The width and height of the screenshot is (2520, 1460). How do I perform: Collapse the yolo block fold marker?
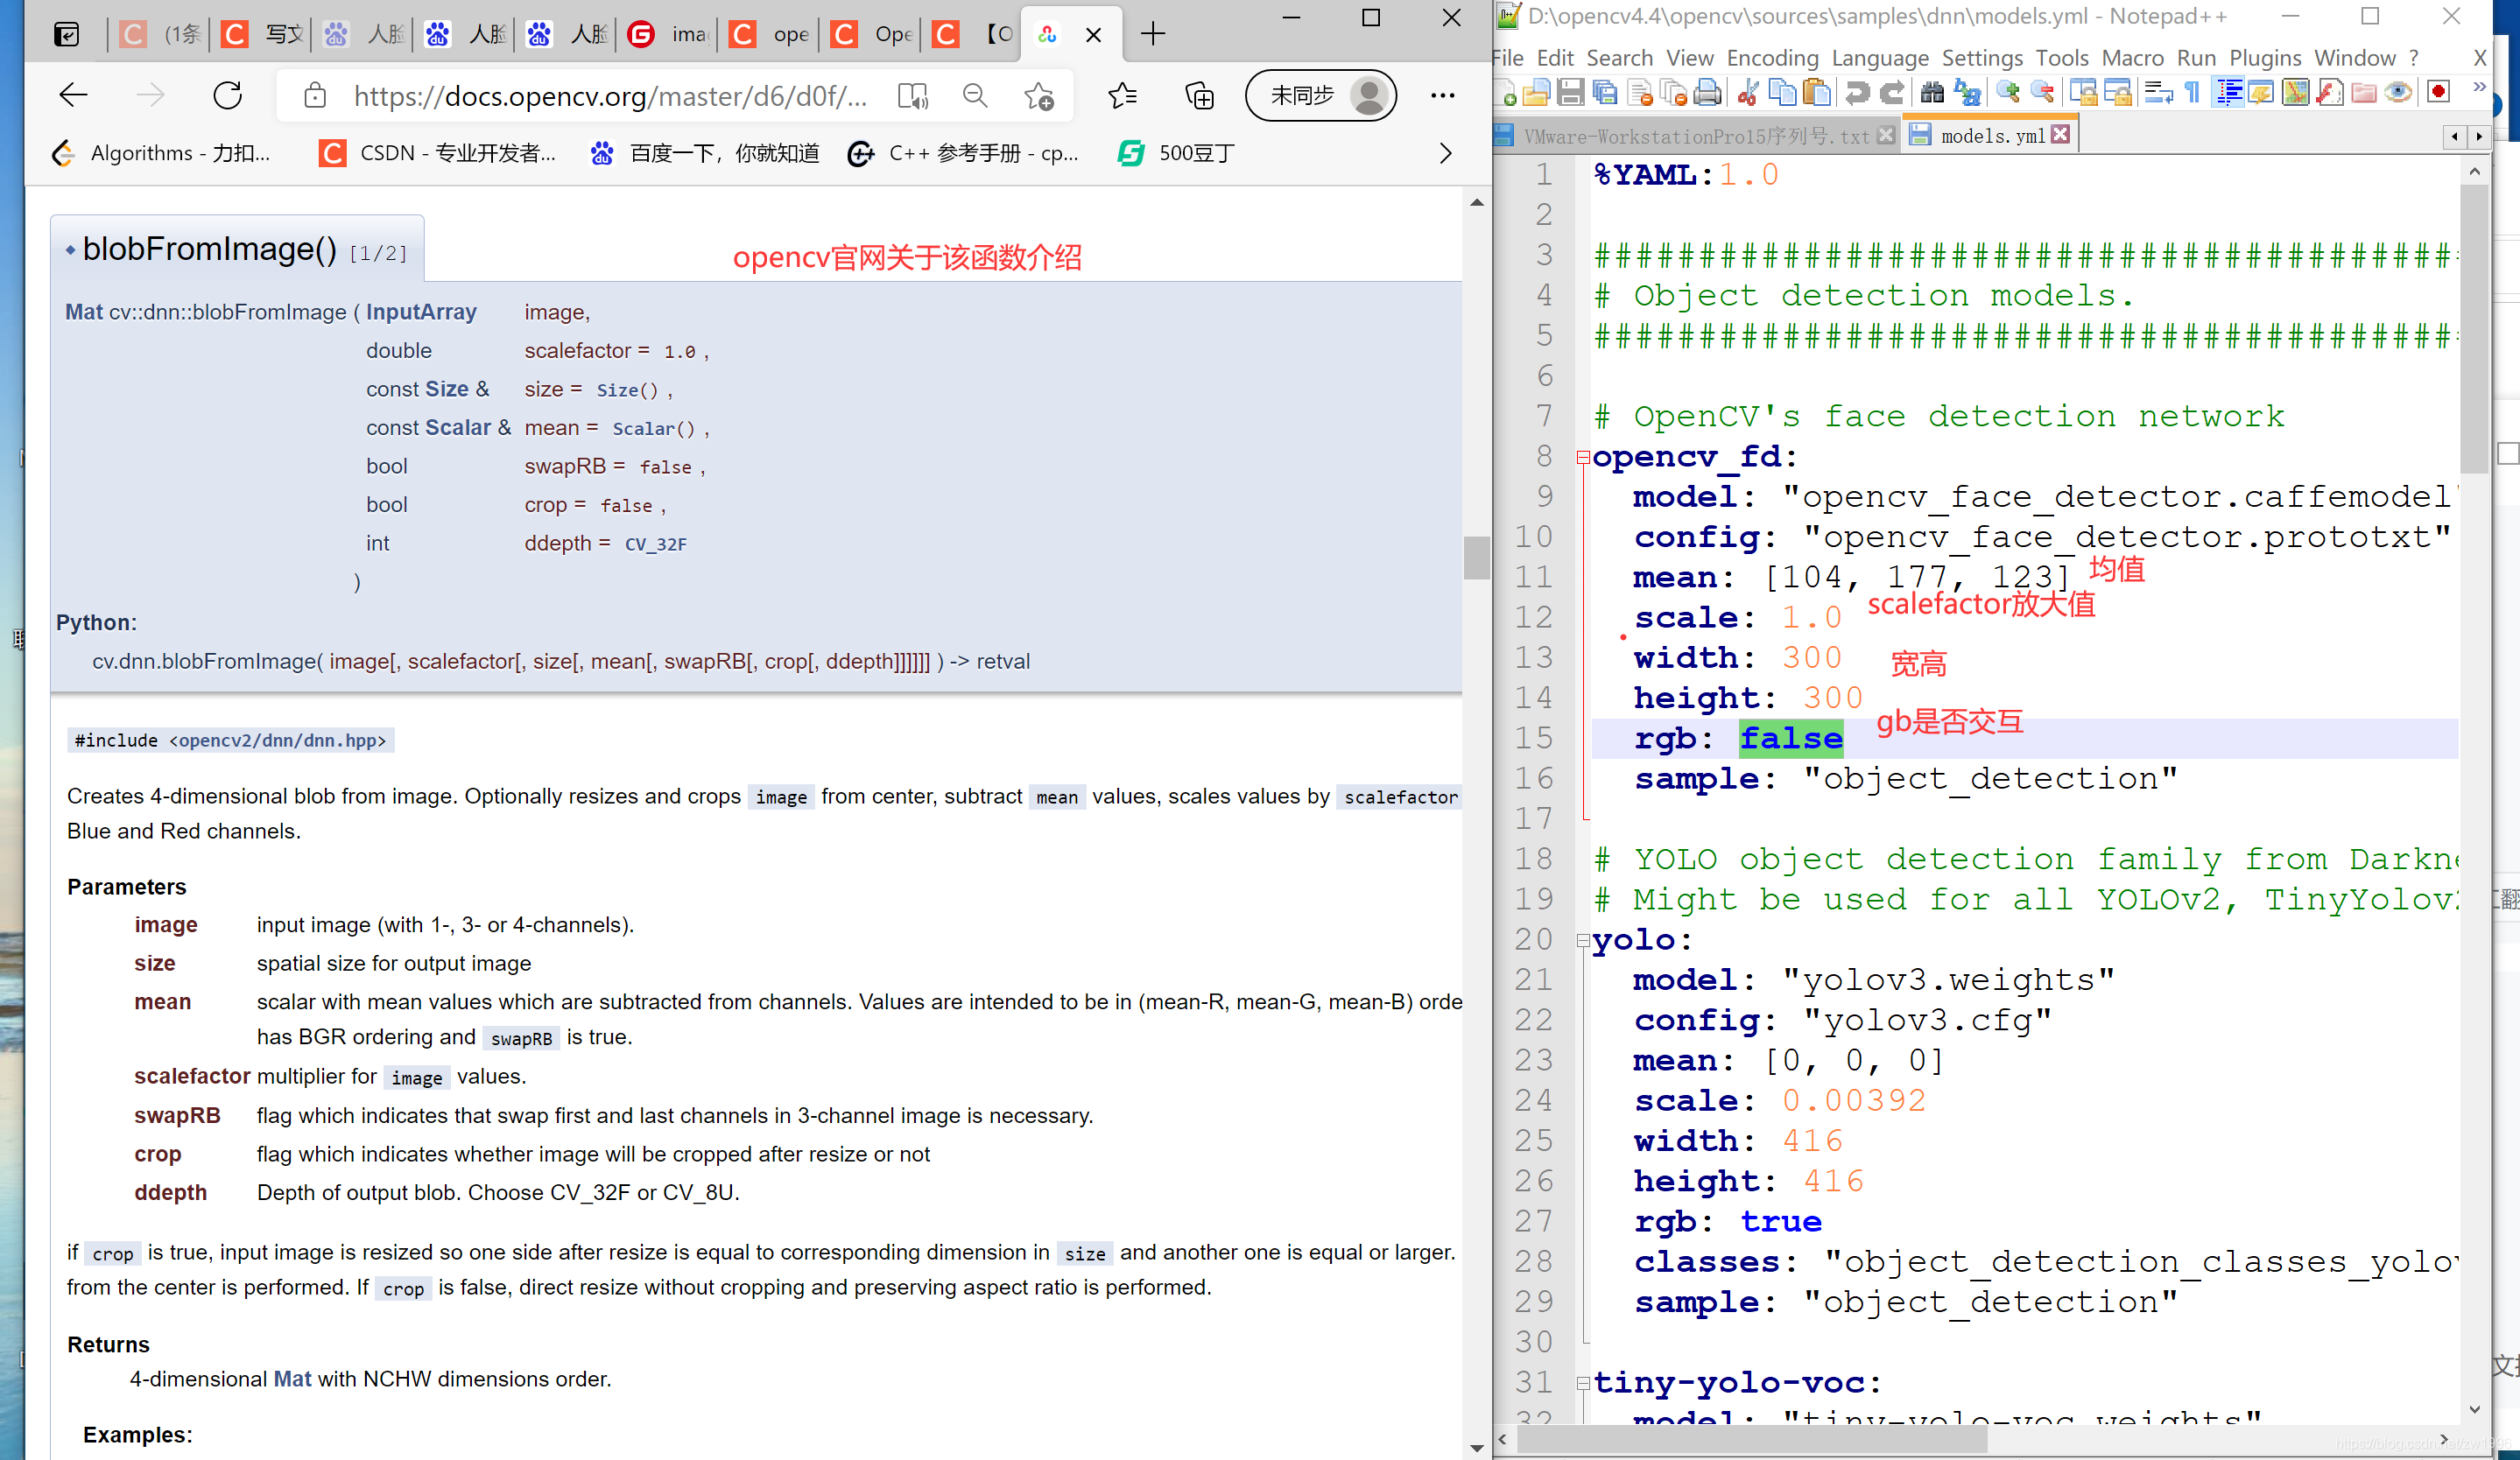tap(1583, 940)
